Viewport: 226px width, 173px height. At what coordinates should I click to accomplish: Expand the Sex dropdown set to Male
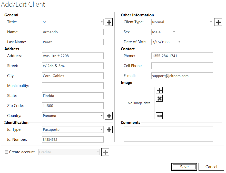point(163,32)
